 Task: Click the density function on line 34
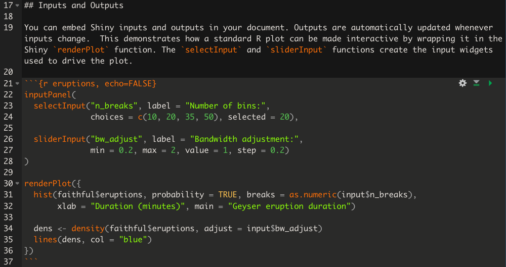pyautogui.click(x=88, y=228)
